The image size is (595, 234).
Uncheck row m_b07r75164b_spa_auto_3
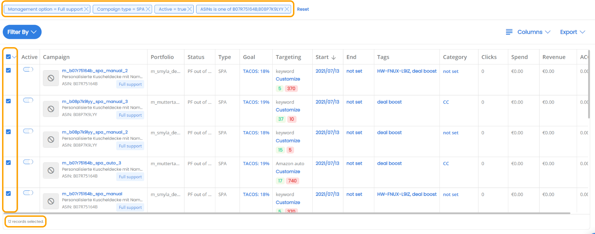(8, 162)
